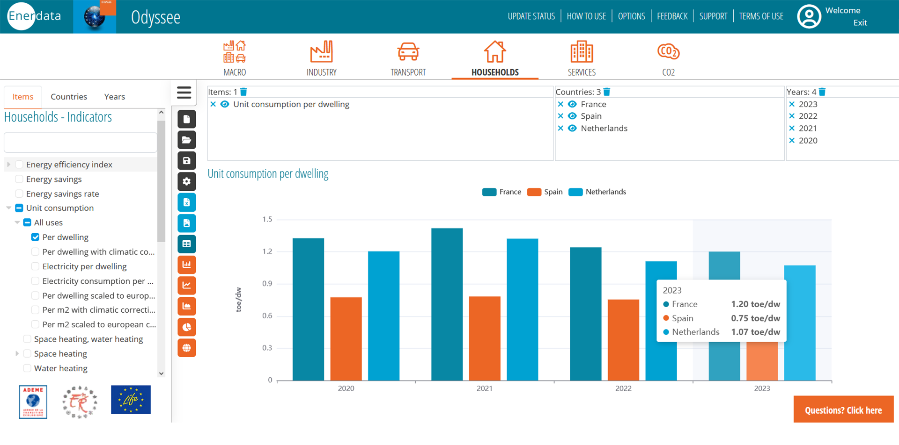This screenshot has width=899, height=445.
Task: Switch to table view icon
Action: pos(186,244)
